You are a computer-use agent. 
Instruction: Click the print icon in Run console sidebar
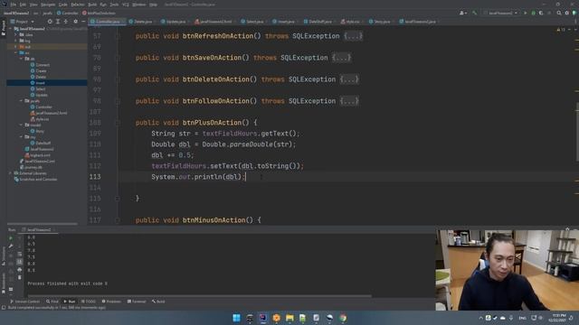click(x=20, y=269)
